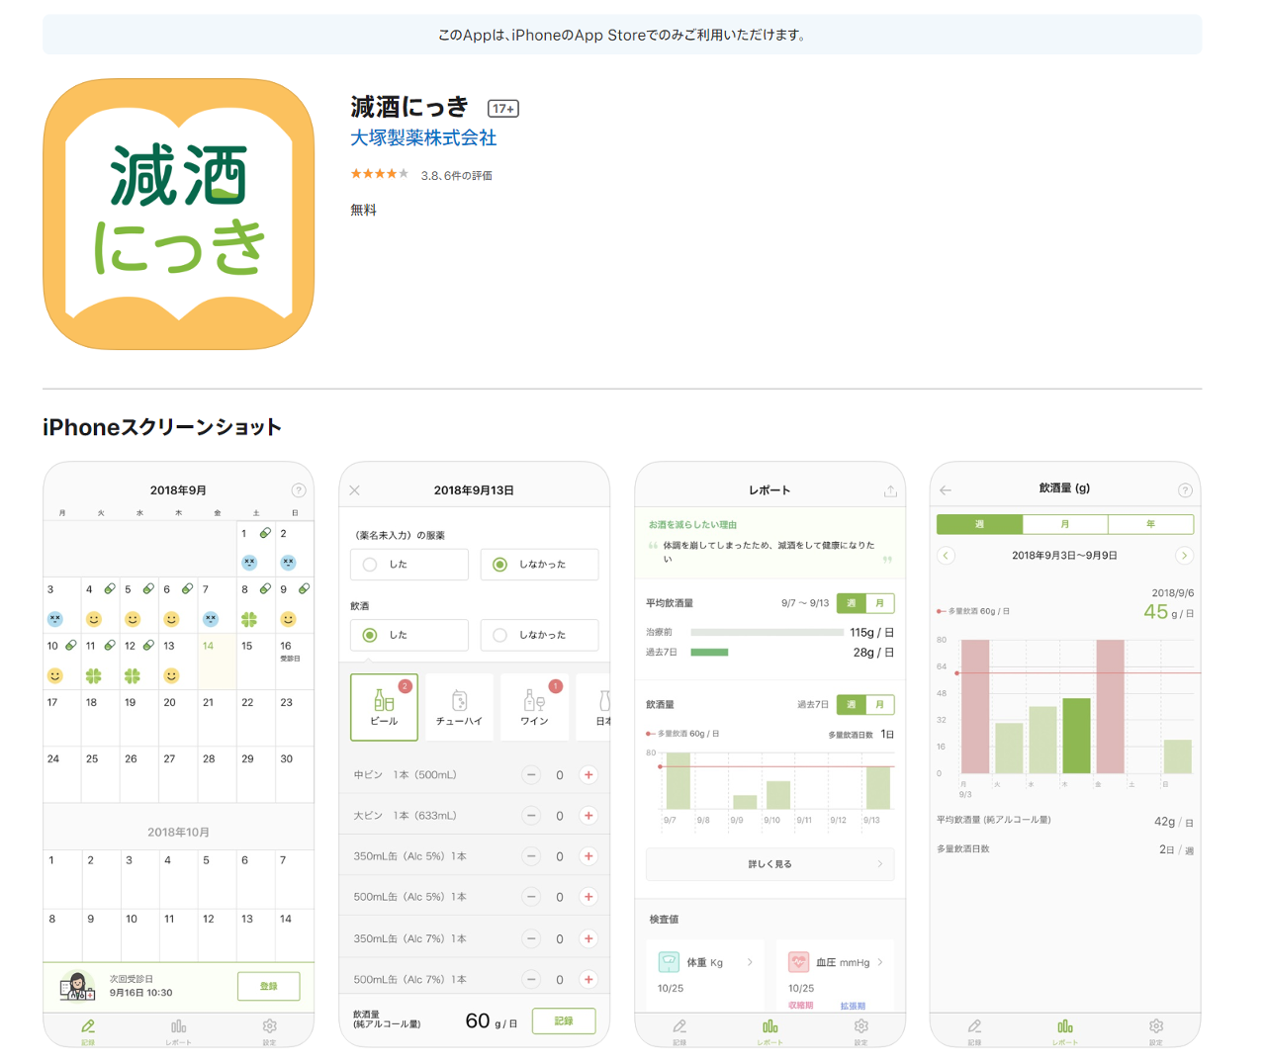Screen dimensions: 1266x1063
Task: Increase 500mL缶 (Alc 7%) count
Action: coord(588,979)
